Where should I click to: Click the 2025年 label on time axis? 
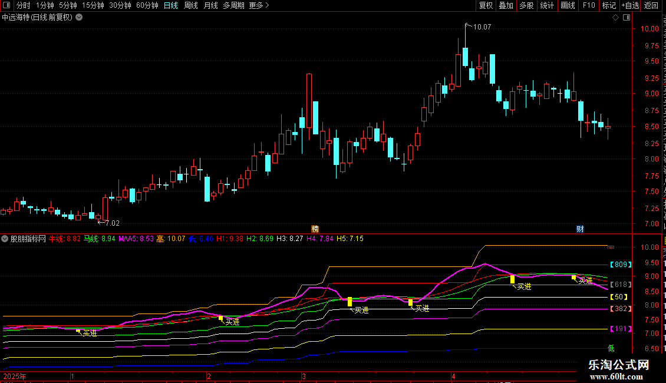click(15, 376)
